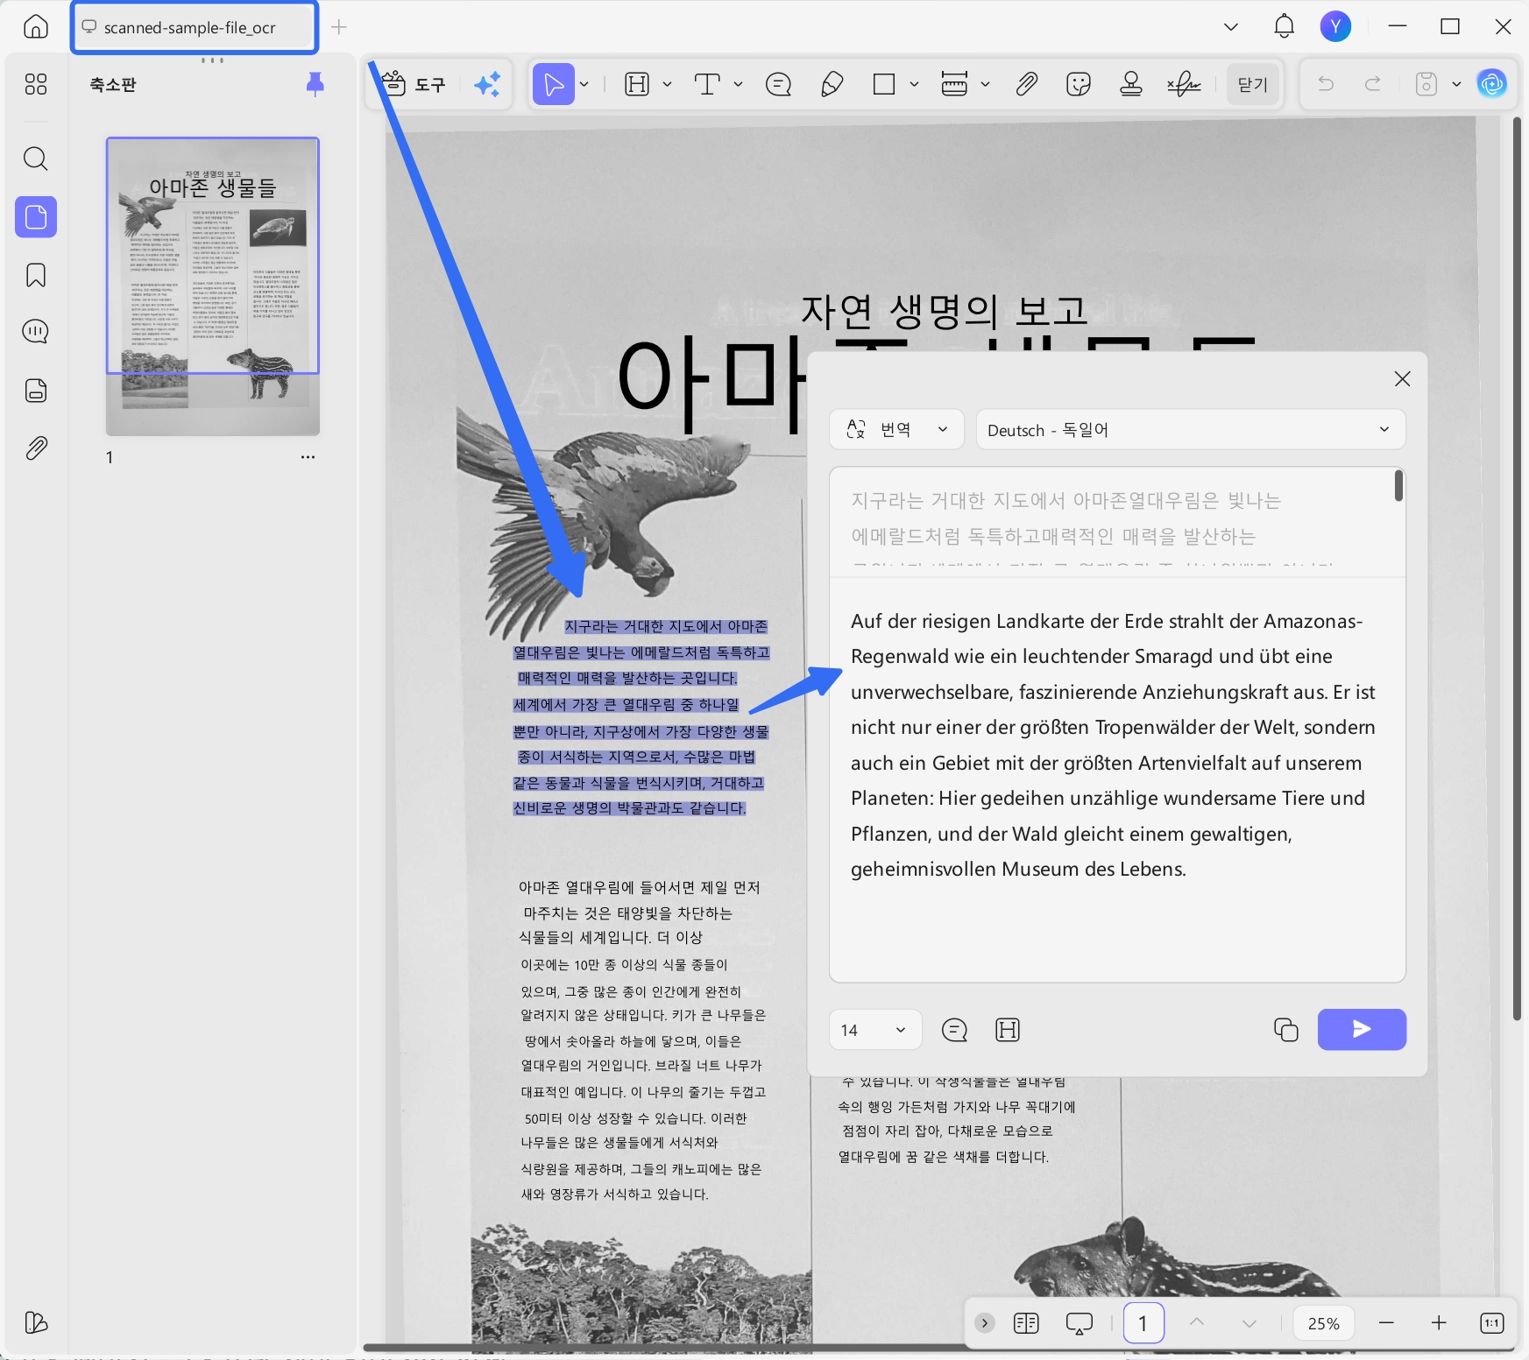The width and height of the screenshot is (1529, 1360).
Task: Open the UPDF AI assistant icon
Action: pyautogui.click(x=1491, y=84)
